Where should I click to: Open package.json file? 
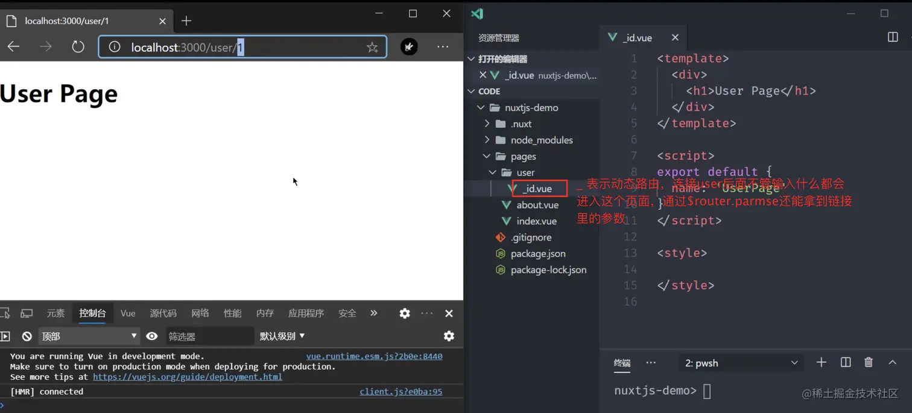click(x=538, y=254)
